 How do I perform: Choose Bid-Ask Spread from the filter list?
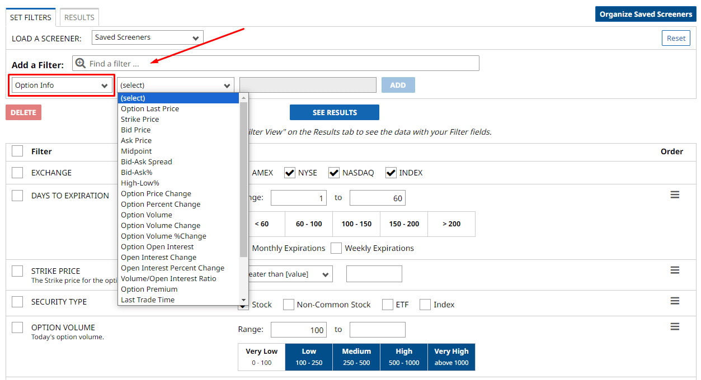pyautogui.click(x=147, y=161)
